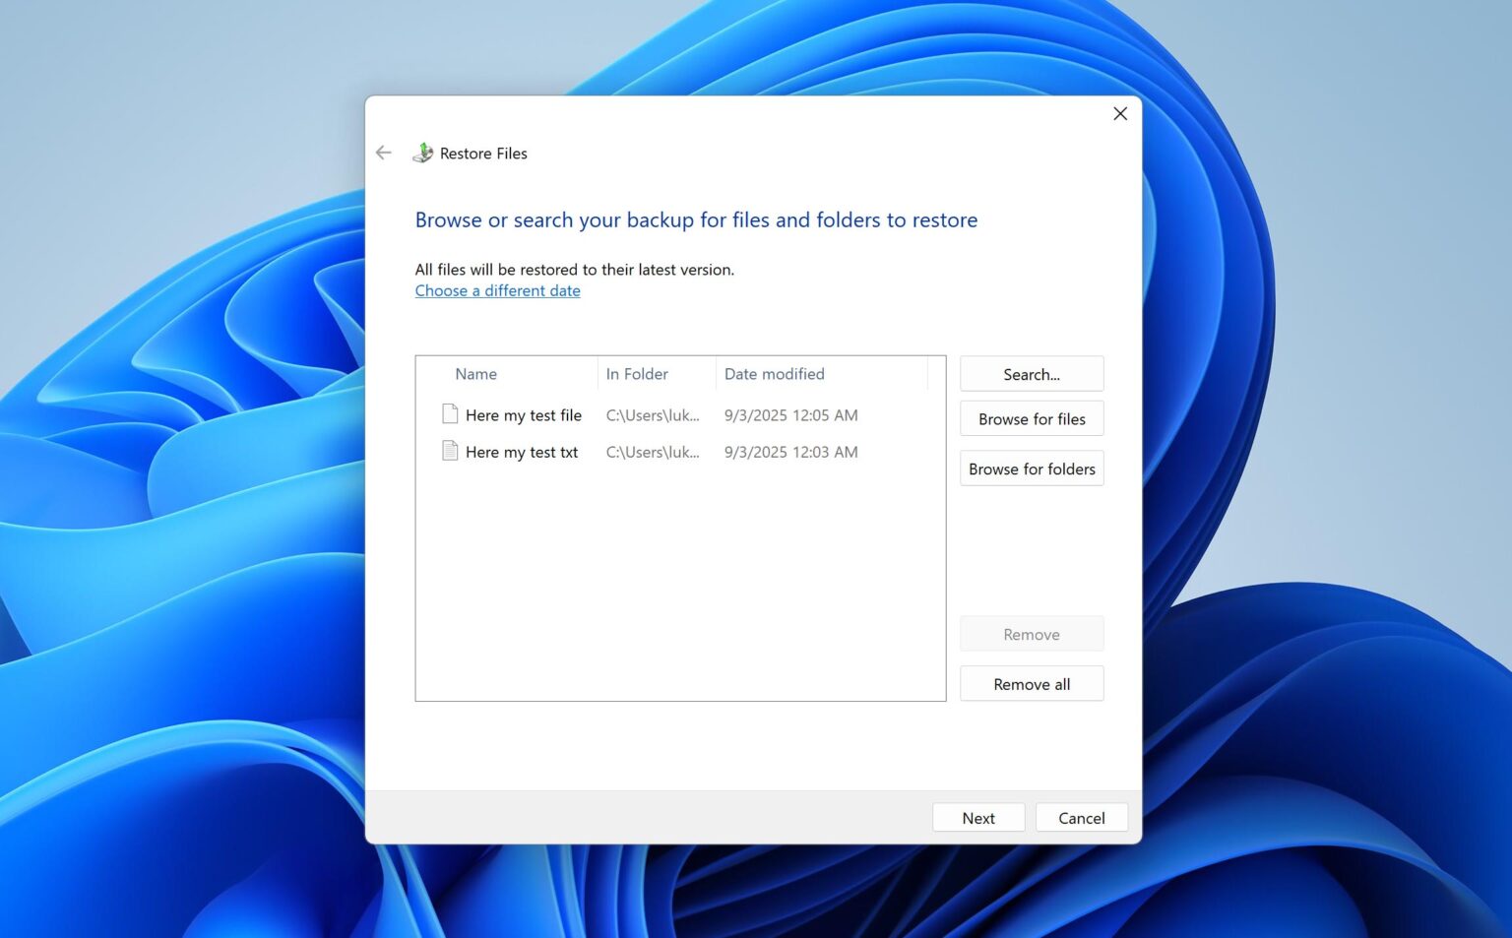
Task: Click the Restore Files title bar icon
Action: 422,153
